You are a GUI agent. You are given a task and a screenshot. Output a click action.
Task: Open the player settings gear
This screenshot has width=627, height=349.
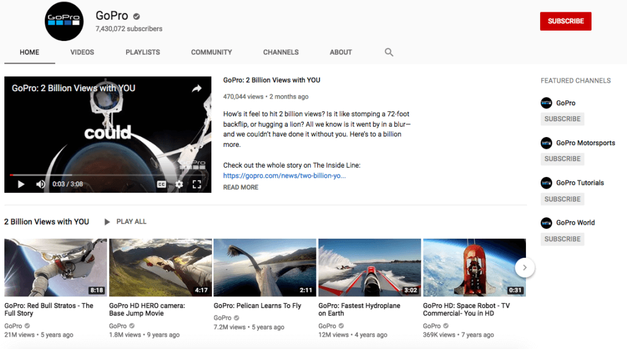pyautogui.click(x=179, y=184)
